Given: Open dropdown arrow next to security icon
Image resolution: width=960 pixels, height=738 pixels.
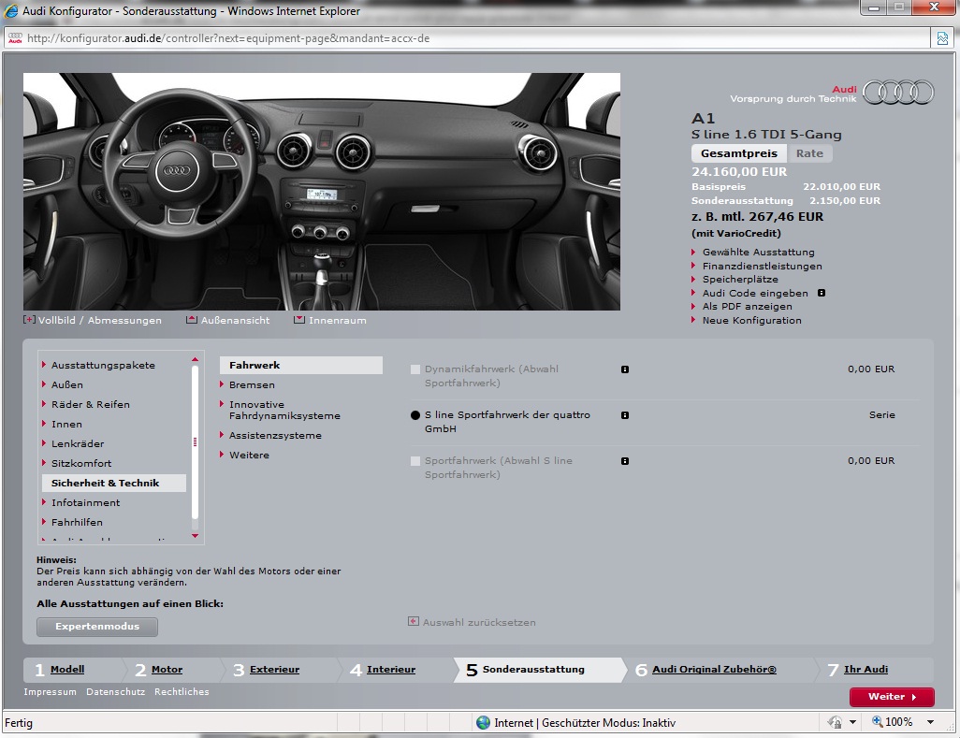Looking at the screenshot, I should 852,723.
